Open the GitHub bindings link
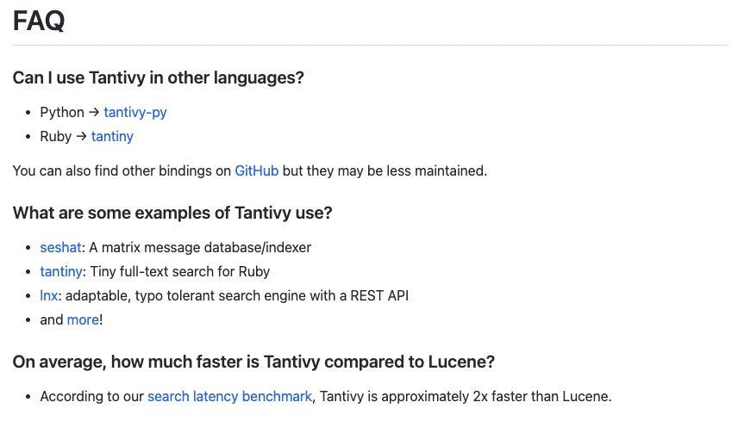Viewport: 738px width, 421px height. [x=256, y=170]
